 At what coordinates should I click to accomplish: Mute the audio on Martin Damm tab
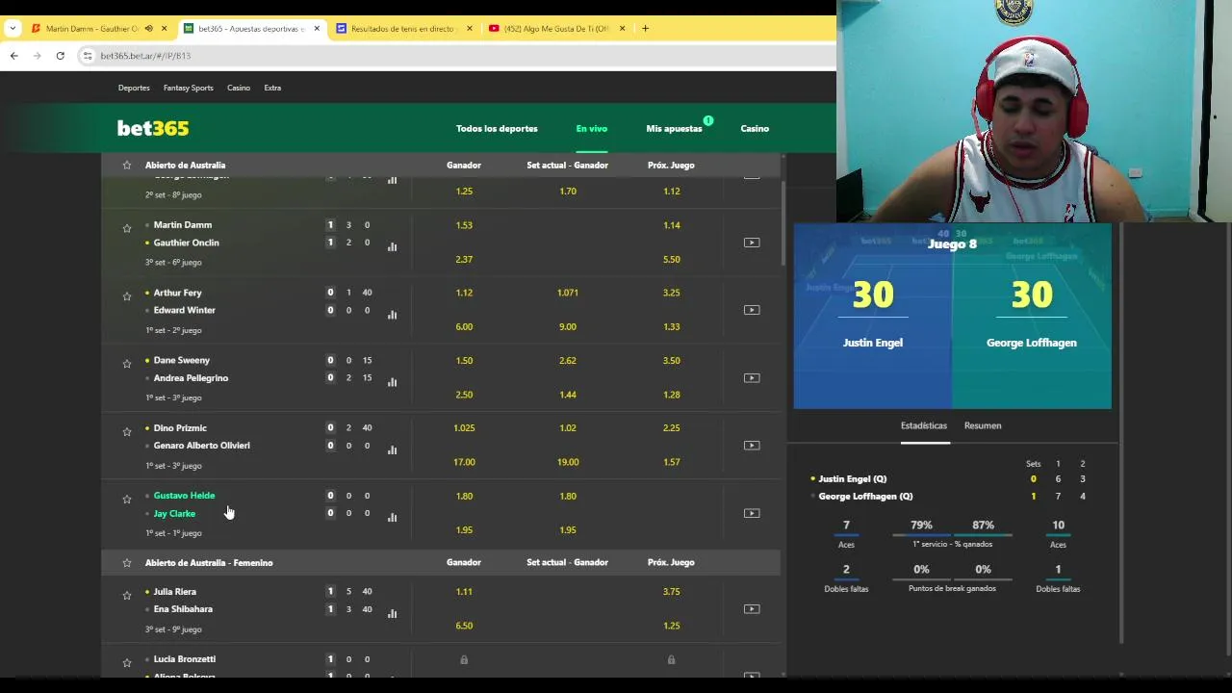click(148, 28)
